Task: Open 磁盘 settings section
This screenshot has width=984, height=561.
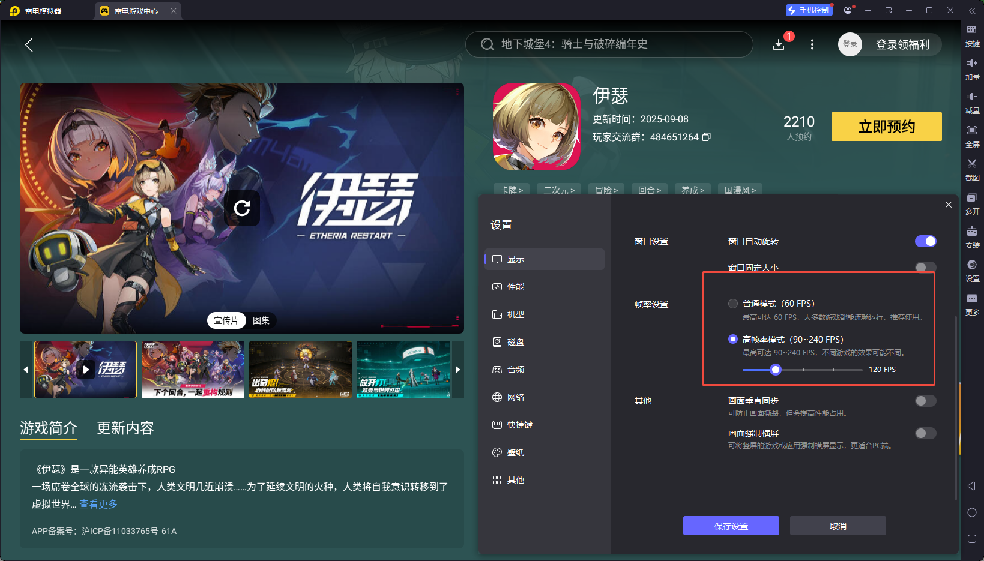Action: [x=545, y=342]
